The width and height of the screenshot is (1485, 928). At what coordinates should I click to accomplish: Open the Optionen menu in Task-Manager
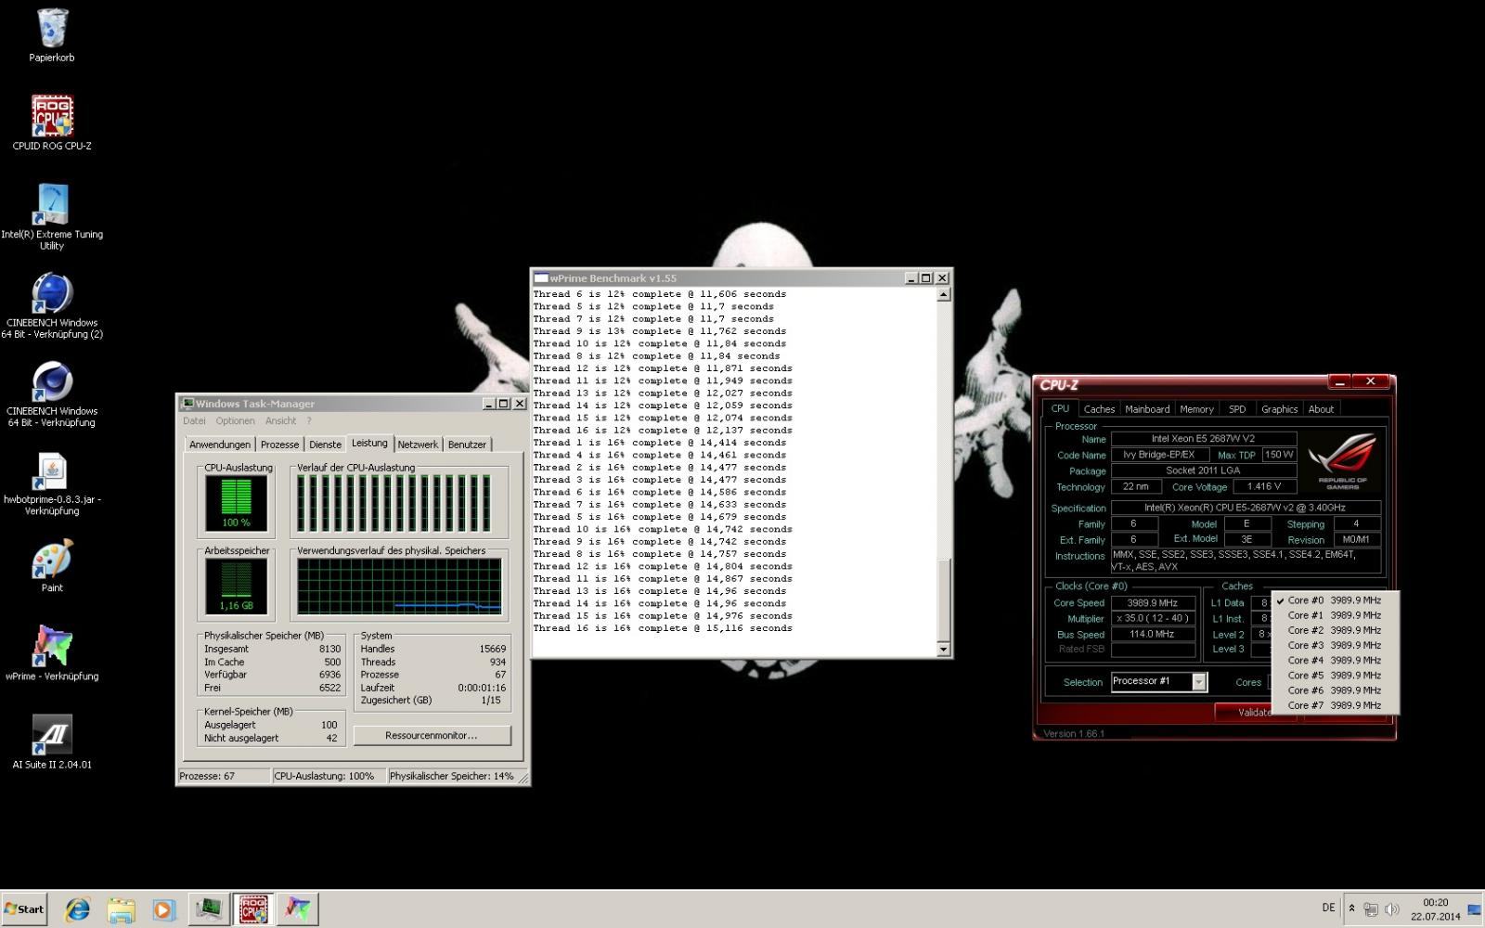(235, 421)
